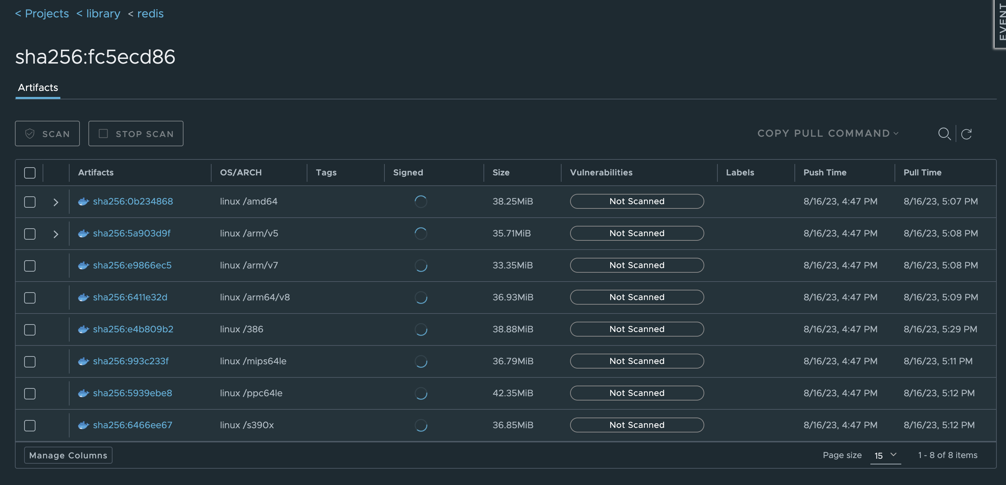1006x485 pixels.
Task: Click the shield icon on the SCAN button
Action: coord(30,133)
